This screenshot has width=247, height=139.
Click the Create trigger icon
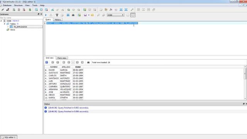coord(69,10)
